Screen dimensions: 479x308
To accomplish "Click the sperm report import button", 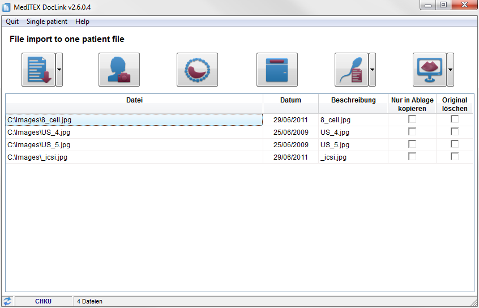I will click(352, 70).
